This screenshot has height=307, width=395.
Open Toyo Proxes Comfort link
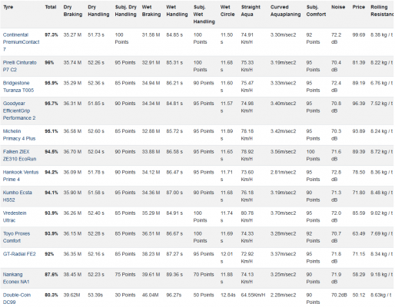pyautogui.click(x=16, y=237)
